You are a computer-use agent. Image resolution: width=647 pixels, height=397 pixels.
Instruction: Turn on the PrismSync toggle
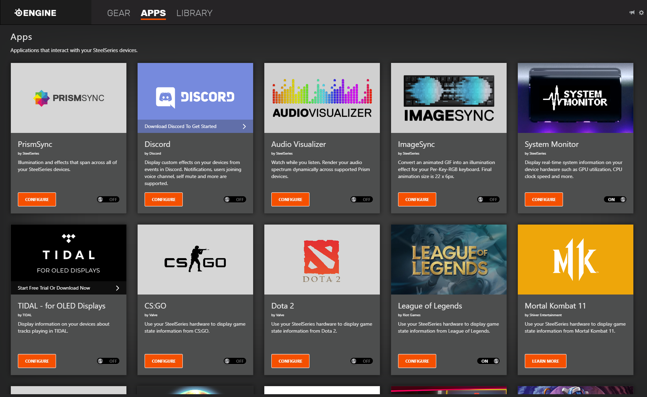tap(108, 199)
